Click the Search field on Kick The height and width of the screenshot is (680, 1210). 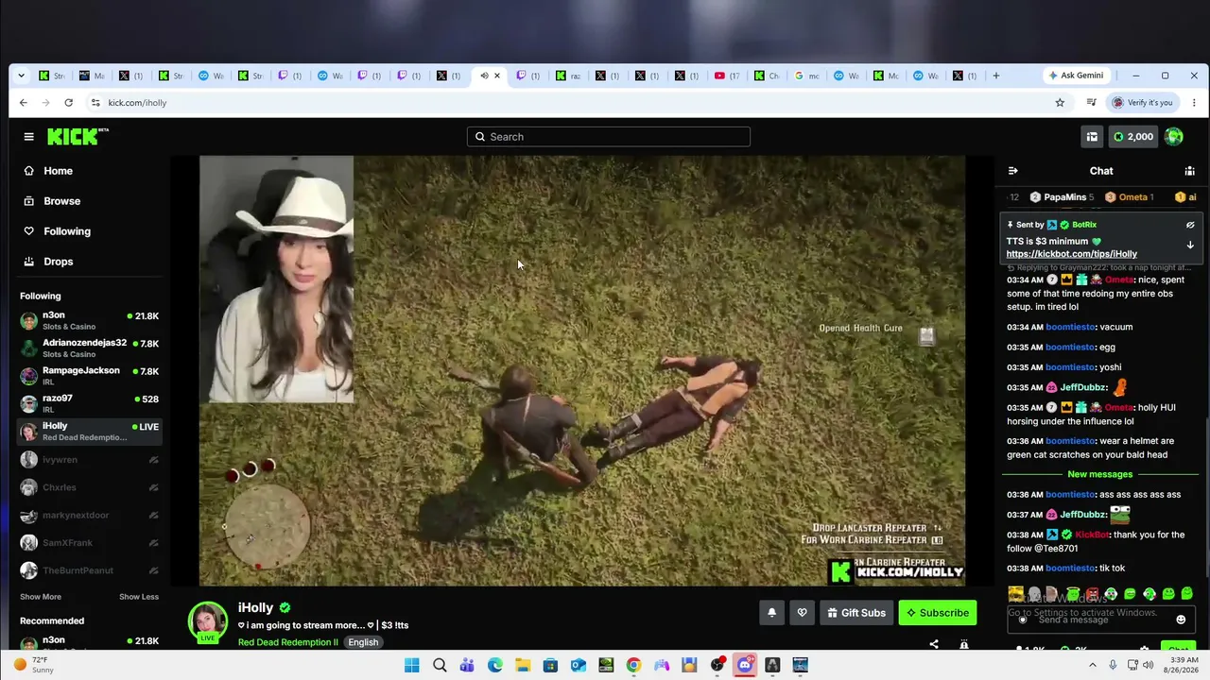609,137
